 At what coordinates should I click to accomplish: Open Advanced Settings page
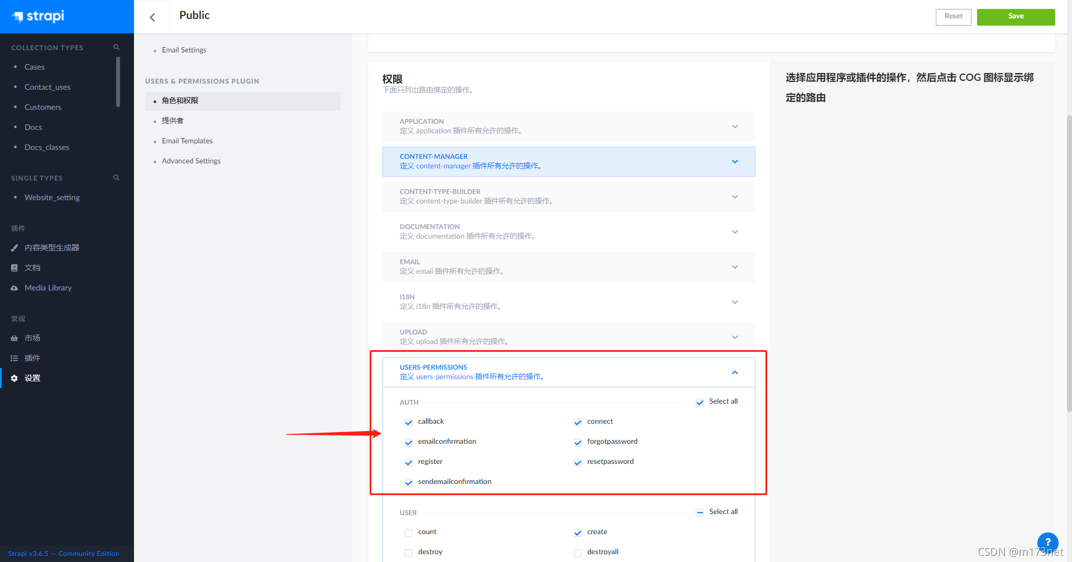point(191,161)
